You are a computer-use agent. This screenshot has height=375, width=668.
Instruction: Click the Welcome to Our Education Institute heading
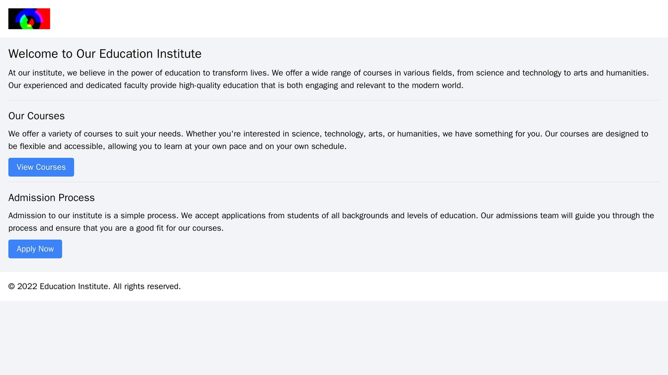pos(105,54)
